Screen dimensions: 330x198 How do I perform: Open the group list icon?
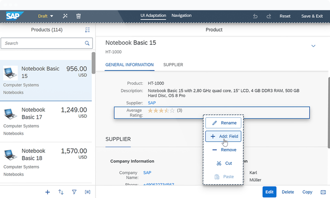[88, 192]
